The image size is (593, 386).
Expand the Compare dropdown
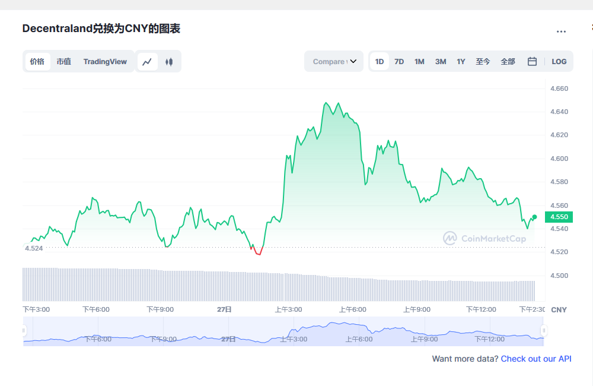(x=334, y=61)
